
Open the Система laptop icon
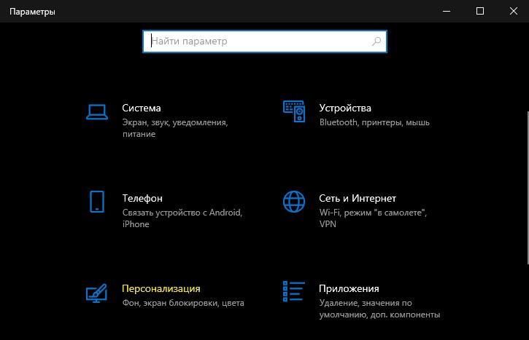pos(97,112)
